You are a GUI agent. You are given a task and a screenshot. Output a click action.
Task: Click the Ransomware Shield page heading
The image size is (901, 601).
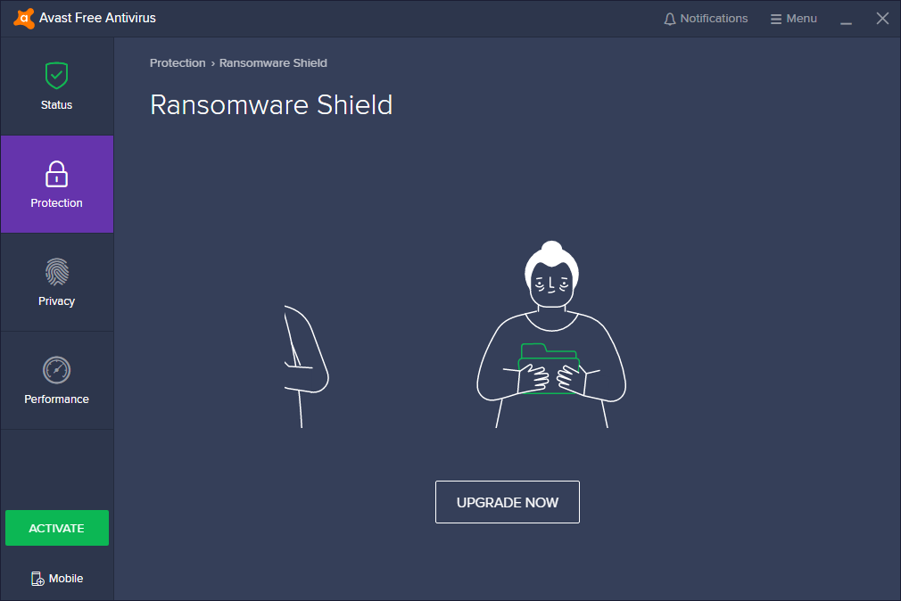[x=271, y=105]
